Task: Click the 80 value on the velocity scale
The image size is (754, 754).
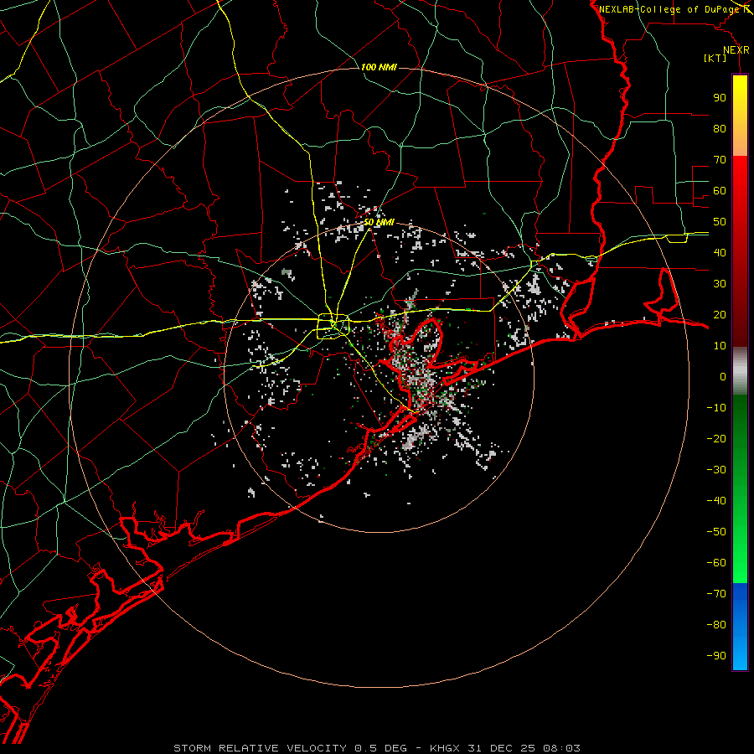Action: click(720, 128)
